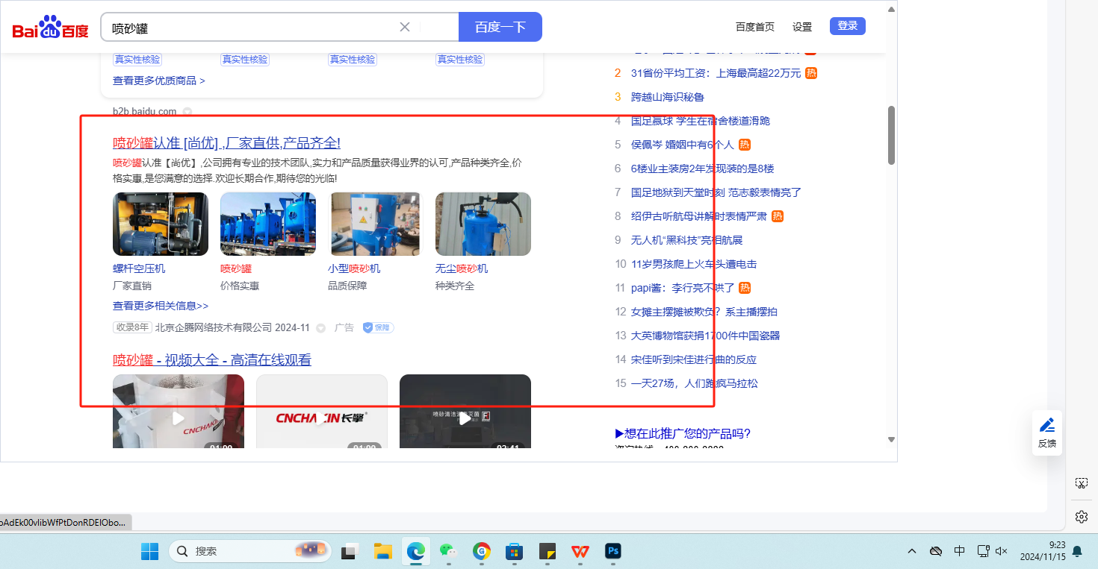Open the 喷砂罐 - 视频大全 result link

(212, 360)
